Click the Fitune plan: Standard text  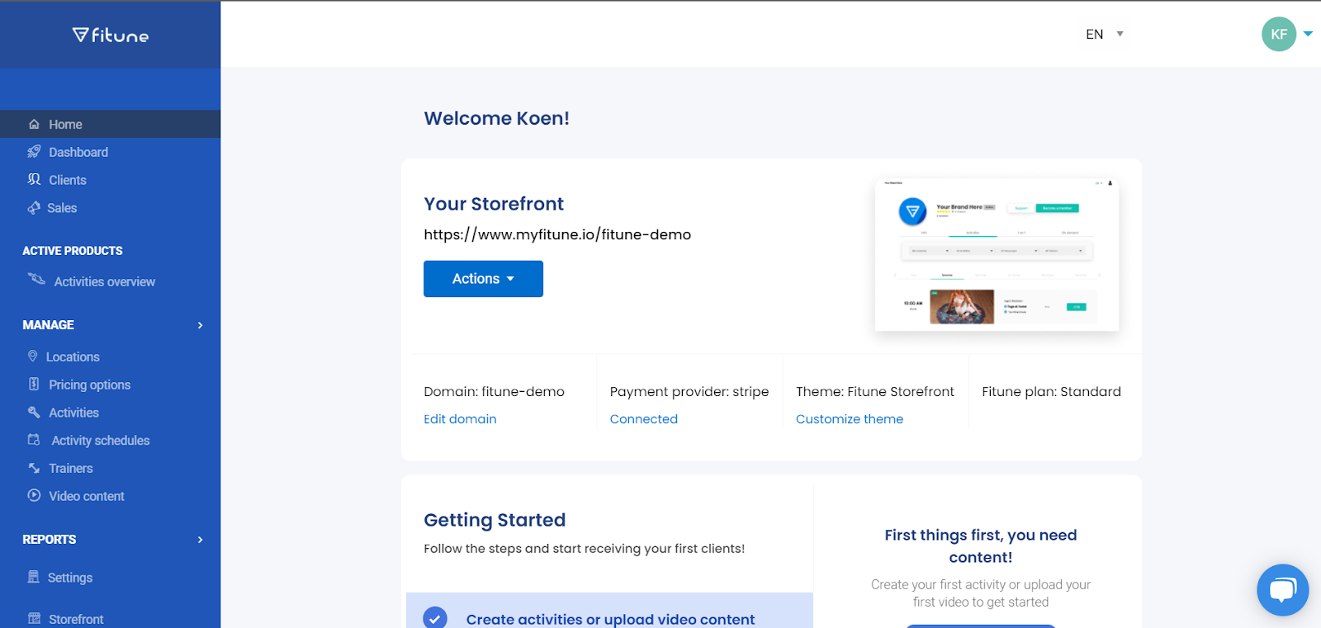[1051, 392]
